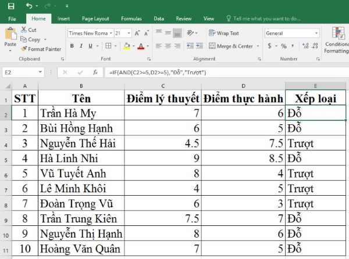The width and height of the screenshot is (349, 259).
Task: Click the Comma Style icon
Action: (x=293, y=46)
